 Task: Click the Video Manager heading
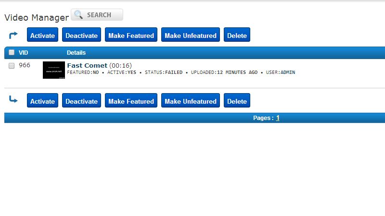tap(37, 18)
